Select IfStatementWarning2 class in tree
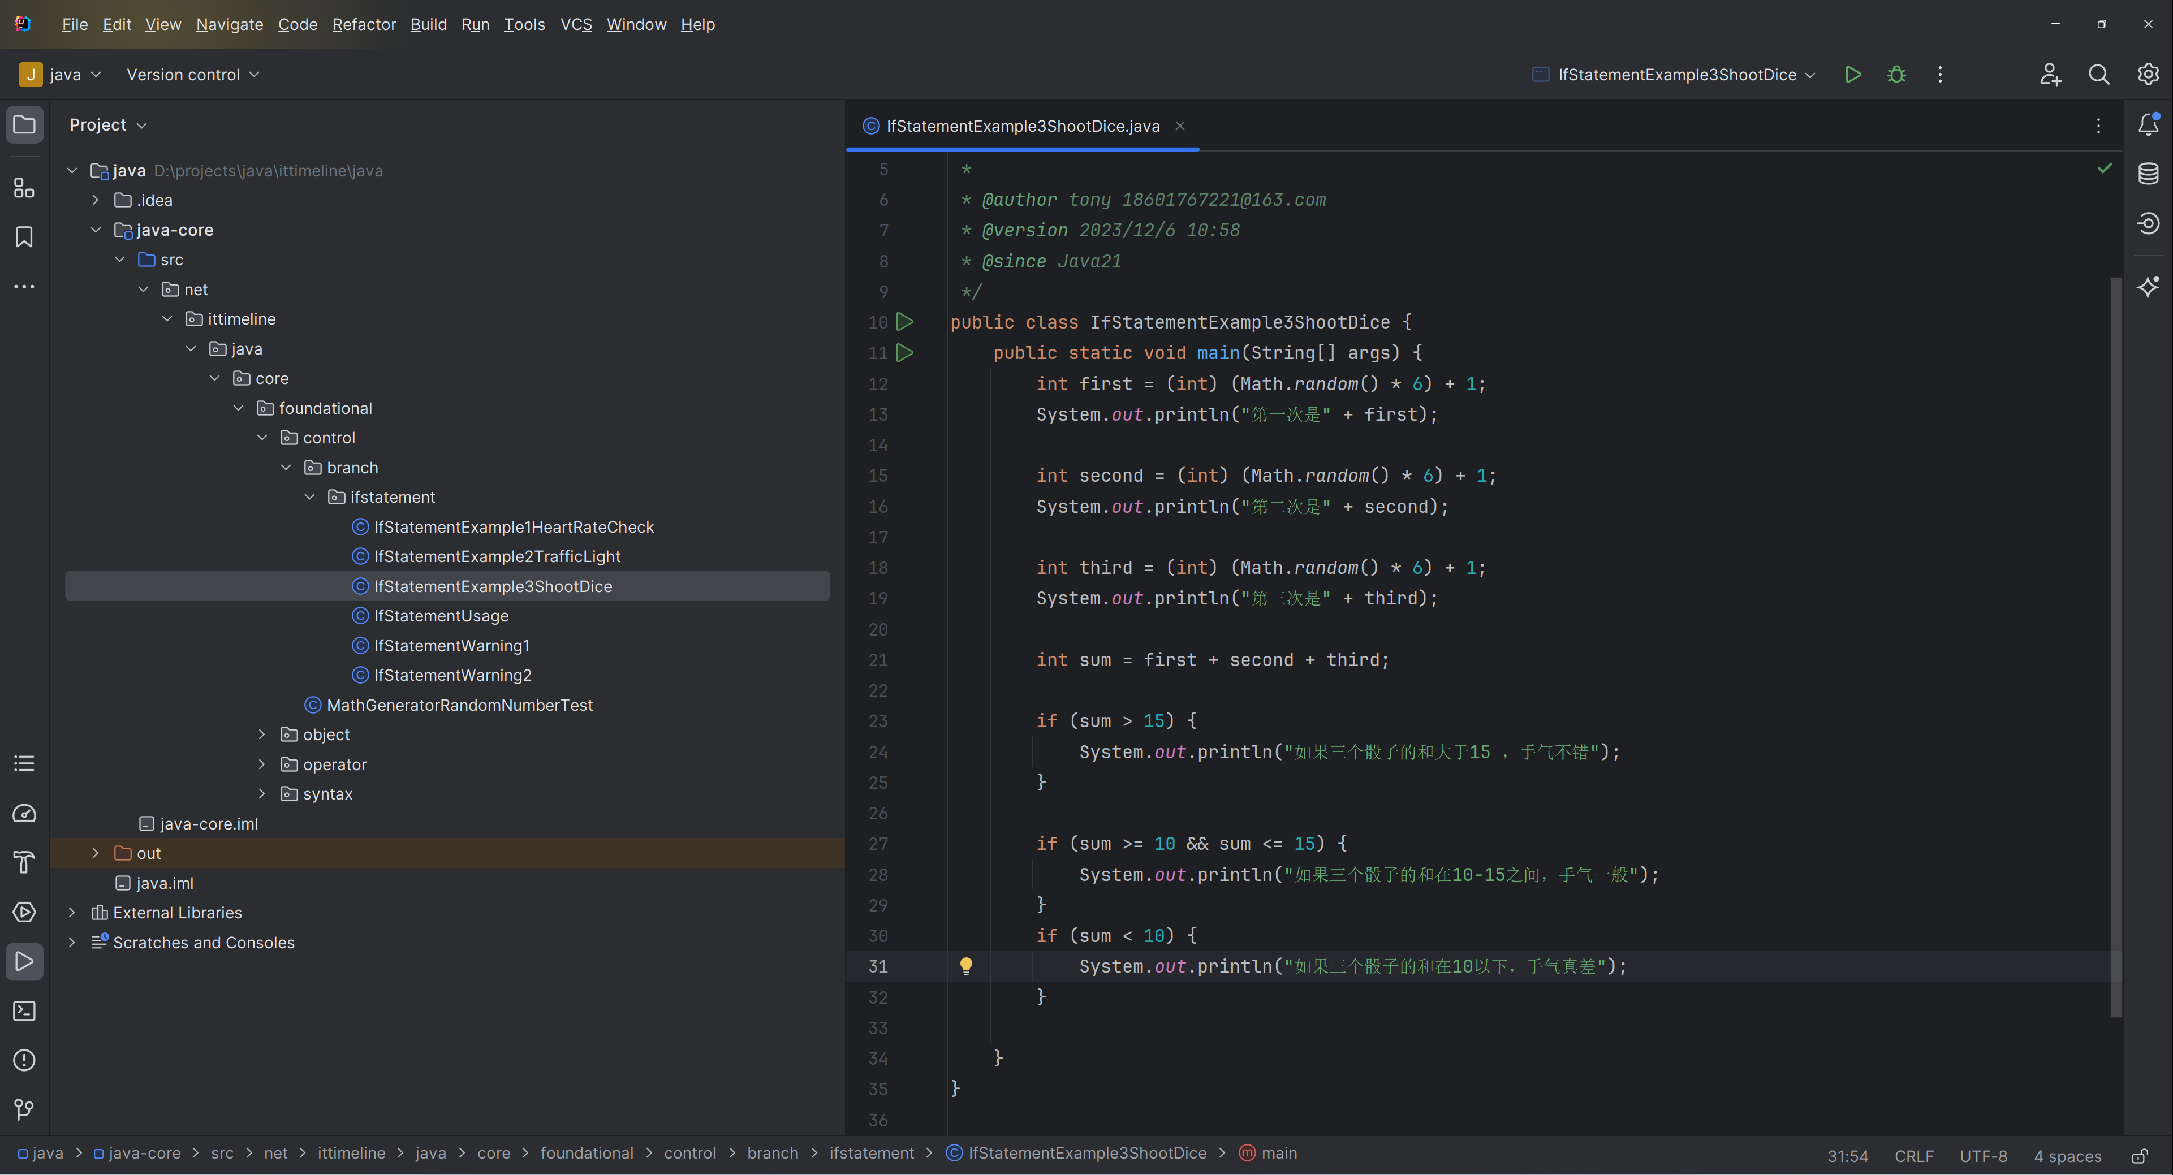 pos(452,675)
